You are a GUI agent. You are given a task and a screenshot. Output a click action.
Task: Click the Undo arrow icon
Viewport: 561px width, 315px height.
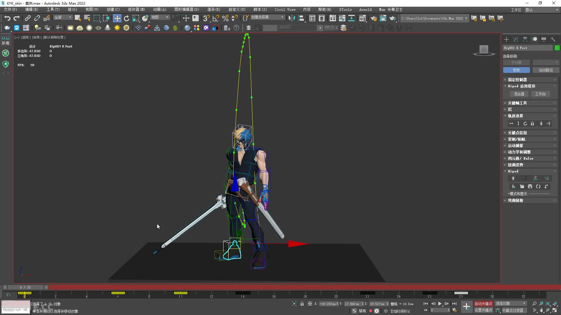tap(7, 18)
